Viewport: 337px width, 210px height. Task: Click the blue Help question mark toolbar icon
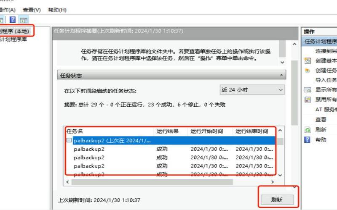click(x=13, y=20)
